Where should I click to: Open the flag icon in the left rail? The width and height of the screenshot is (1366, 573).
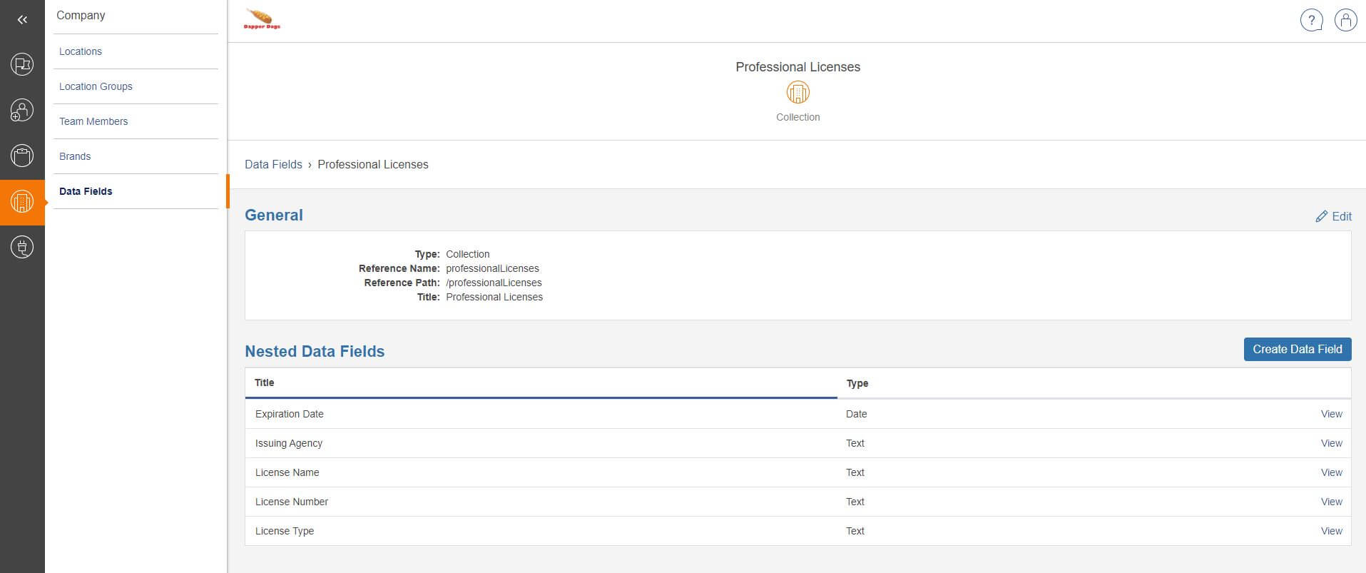pyautogui.click(x=22, y=64)
